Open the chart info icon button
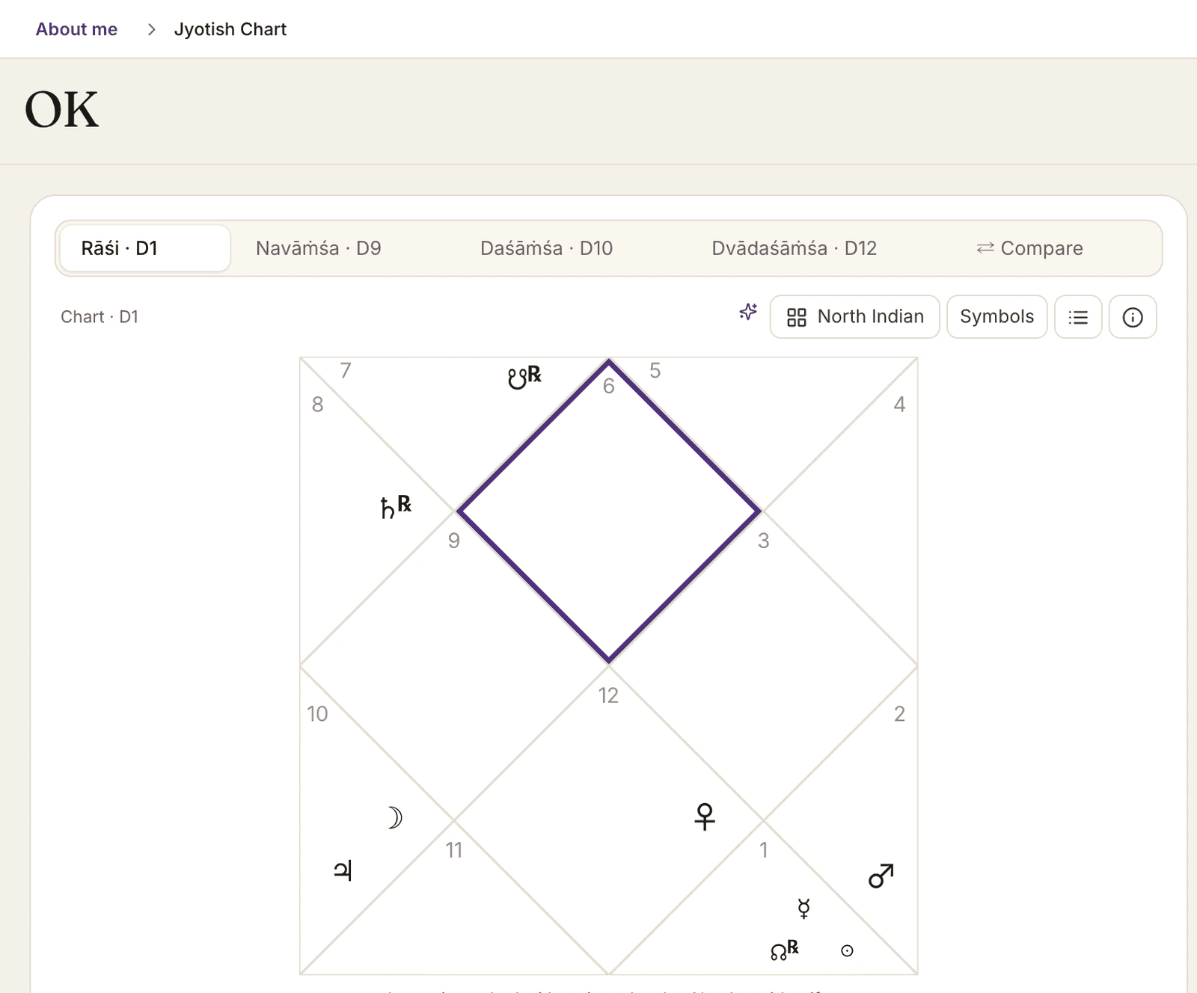The width and height of the screenshot is (1197, 993). [1133, 317]
